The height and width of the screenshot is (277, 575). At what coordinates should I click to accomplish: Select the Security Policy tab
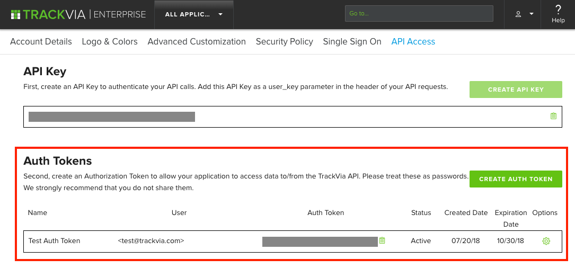click(284, 41)
